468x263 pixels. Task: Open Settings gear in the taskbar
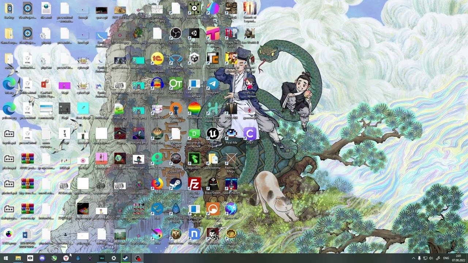pyautogui.click(x=114, y=258)
